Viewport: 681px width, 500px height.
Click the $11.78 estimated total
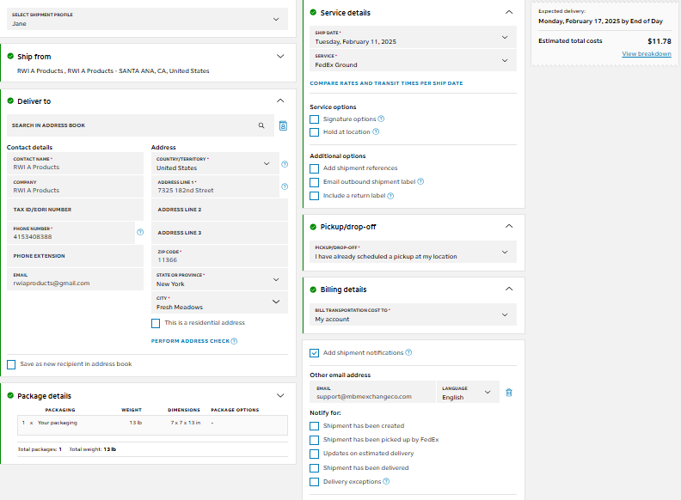(x=660, y=41)
